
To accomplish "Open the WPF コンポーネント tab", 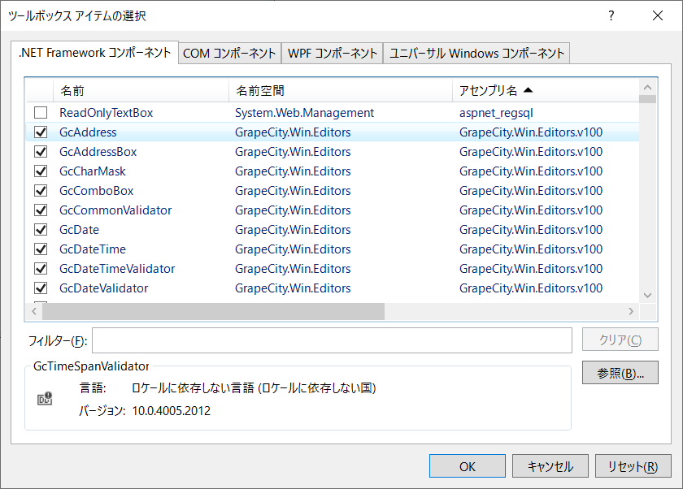I will point(333,53).
